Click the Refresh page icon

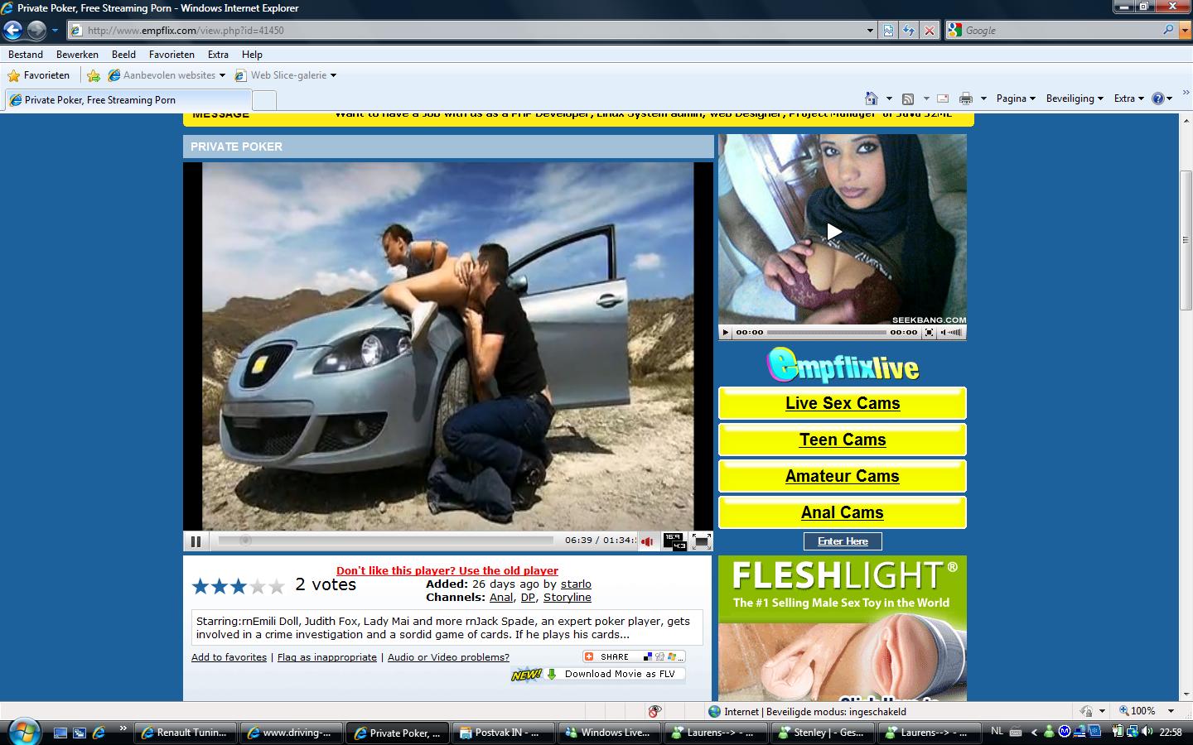click(x=909, y=31)
